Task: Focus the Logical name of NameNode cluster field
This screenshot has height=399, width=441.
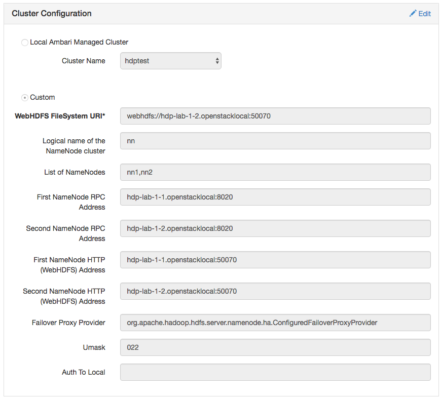Action: 275,141
